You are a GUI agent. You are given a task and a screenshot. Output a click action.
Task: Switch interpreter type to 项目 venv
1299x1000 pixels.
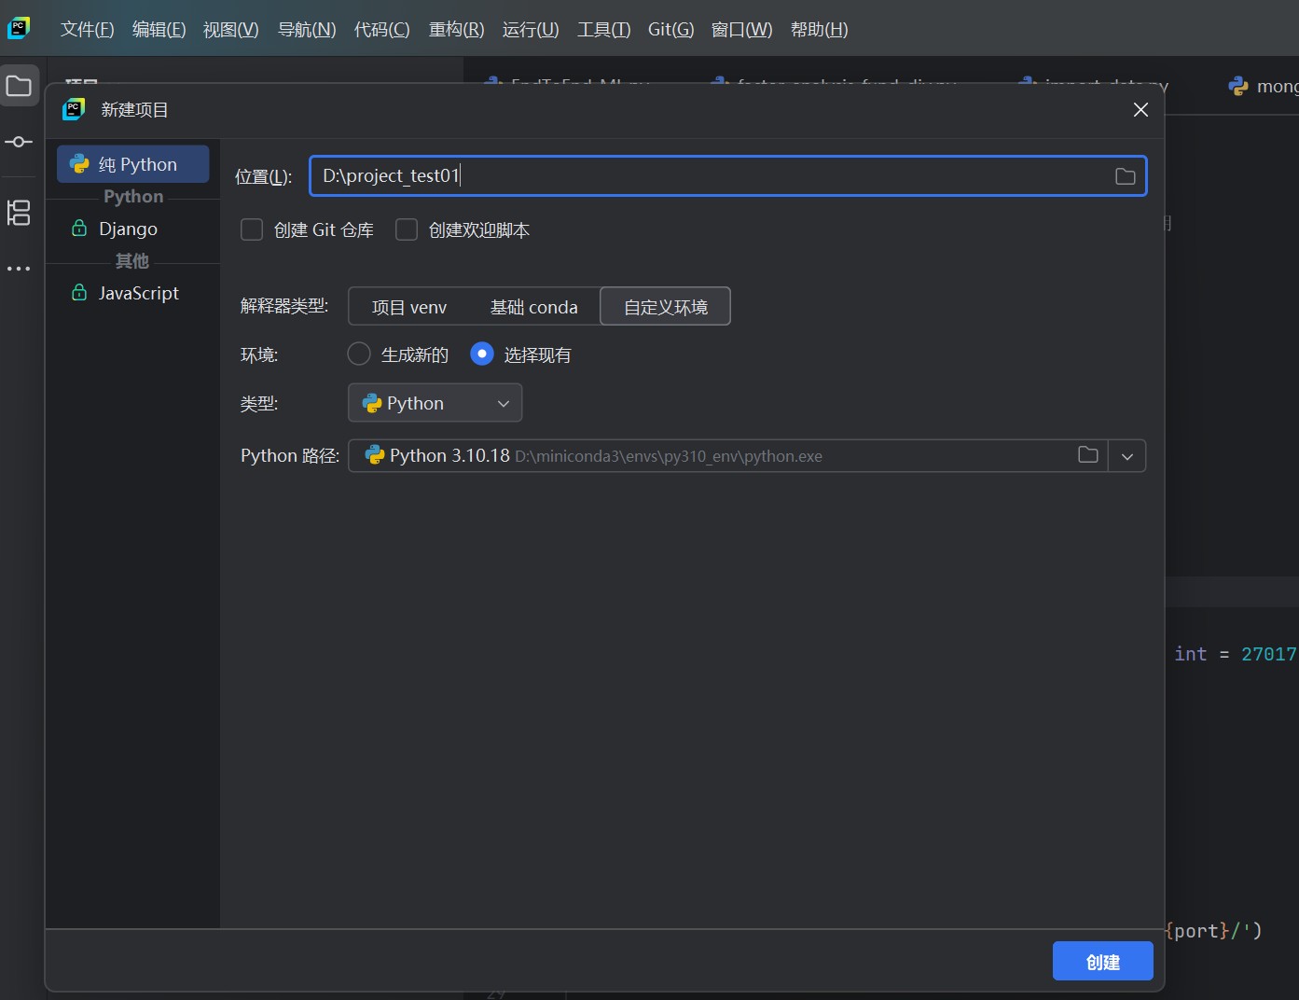(x=409, y=307)
